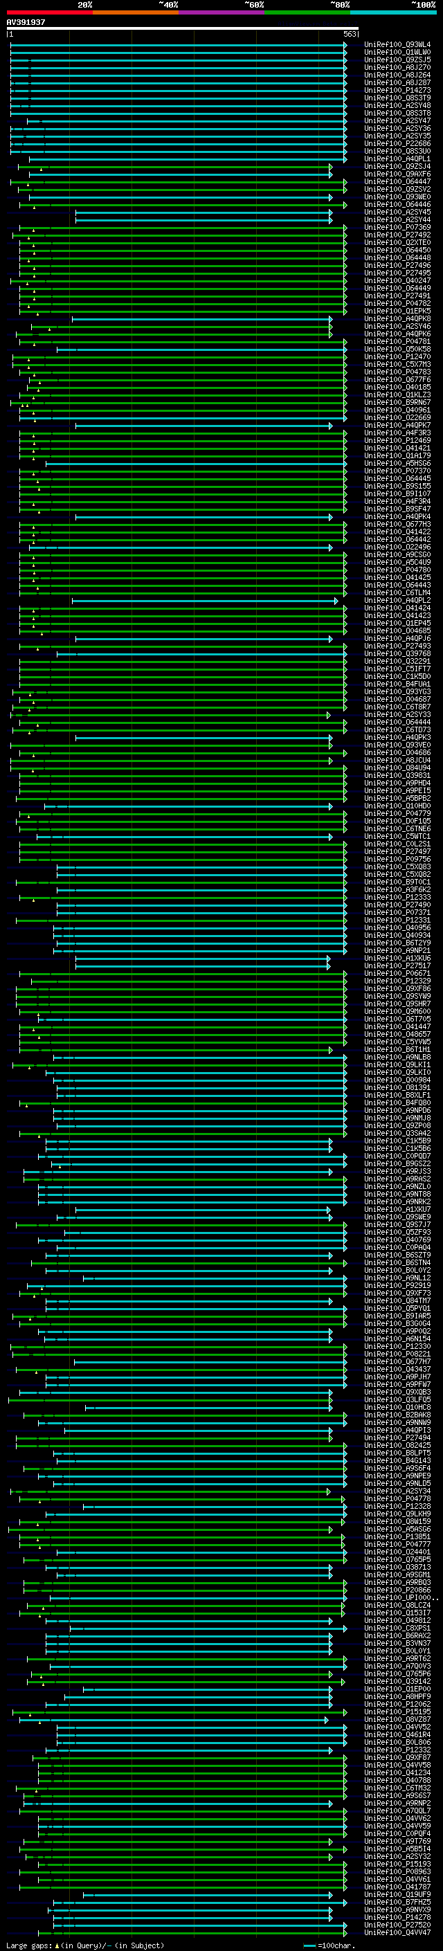Image resolution: width=443 pixels, height=1951 pixels.
Task: Select the UniRef100_P07369 label
Action: [397, 227]
